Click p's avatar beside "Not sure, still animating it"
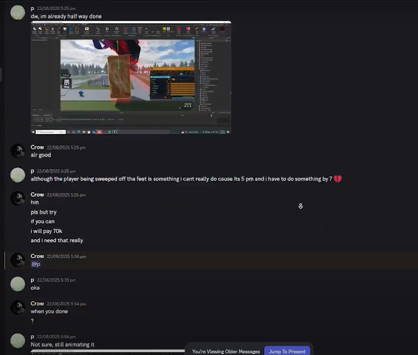The image size is (418, 355). (x=17, y=340)
